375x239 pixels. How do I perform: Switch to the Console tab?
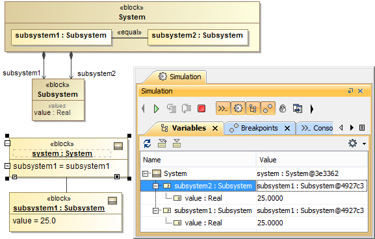tap(317, 128)
